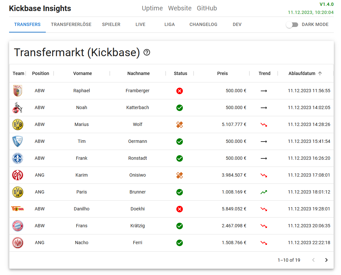
Task: Switch to the Live tab
Action: pos(141,25)
